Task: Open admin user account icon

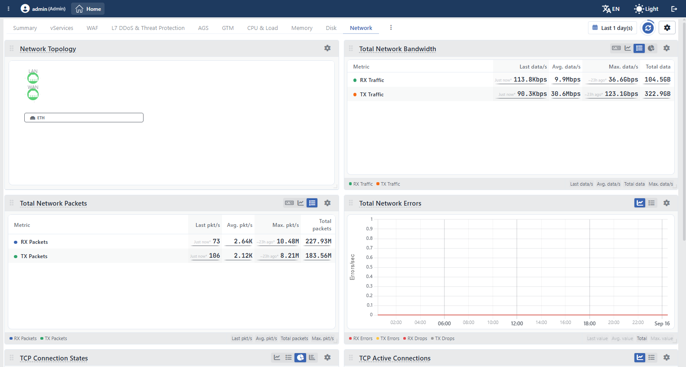Action: 25,9
